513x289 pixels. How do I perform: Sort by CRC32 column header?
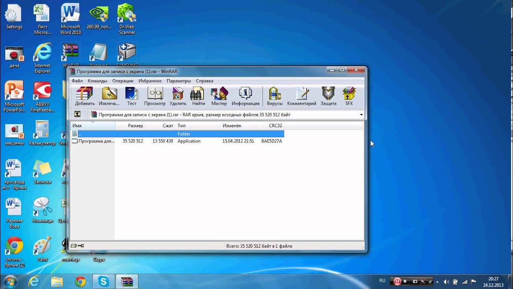click(271, 126)
